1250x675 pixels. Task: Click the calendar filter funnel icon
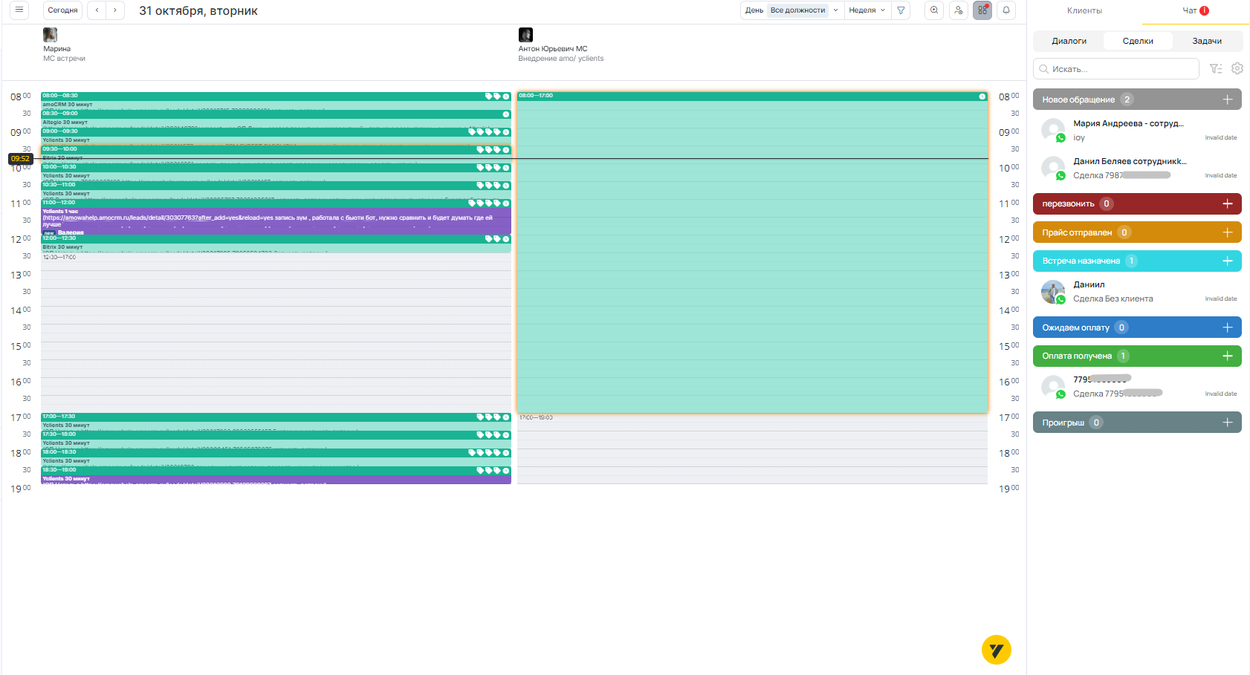pos(901,10)
